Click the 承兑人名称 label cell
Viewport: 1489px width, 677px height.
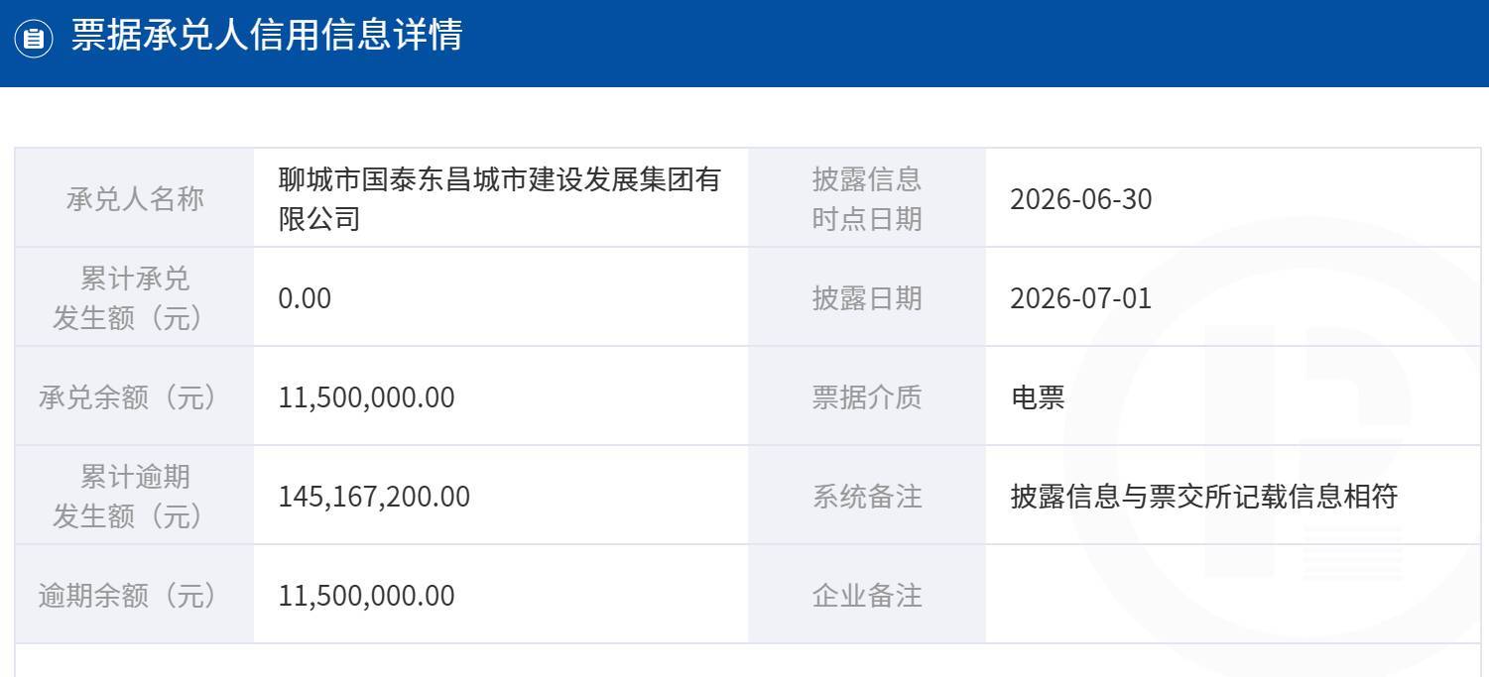[135, 198]
